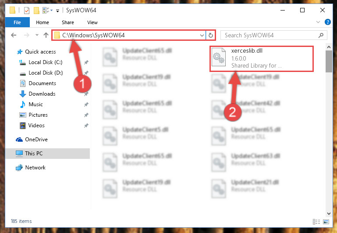The height and width of the screenshot is (233, 337).
Task: Open the recent locations dropdown arrow
Action: tap(37, 35)
